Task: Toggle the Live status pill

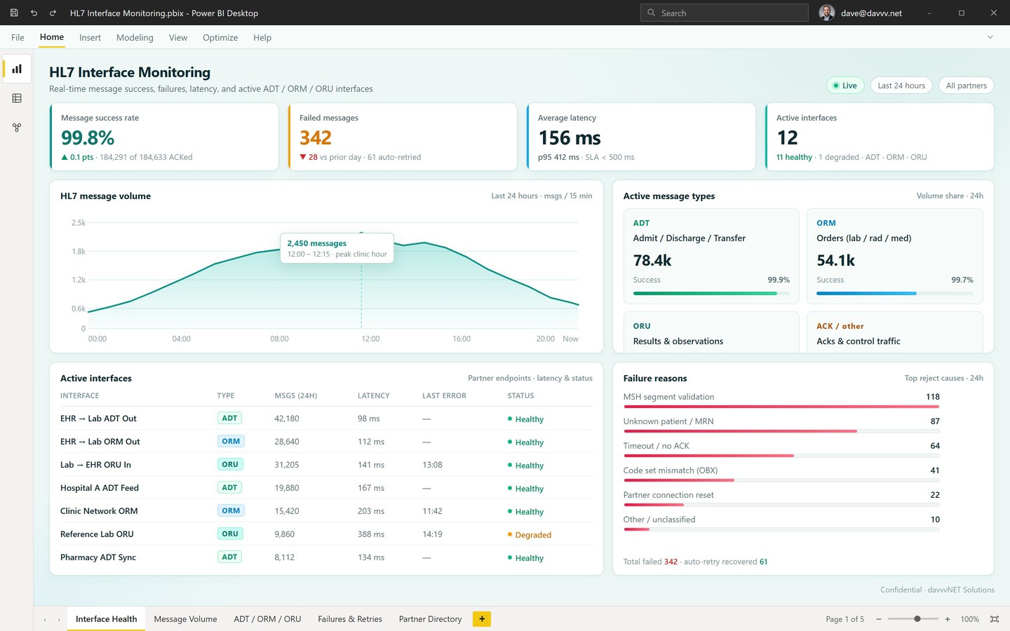Action: pyautogui.click(x=845, y=86)
